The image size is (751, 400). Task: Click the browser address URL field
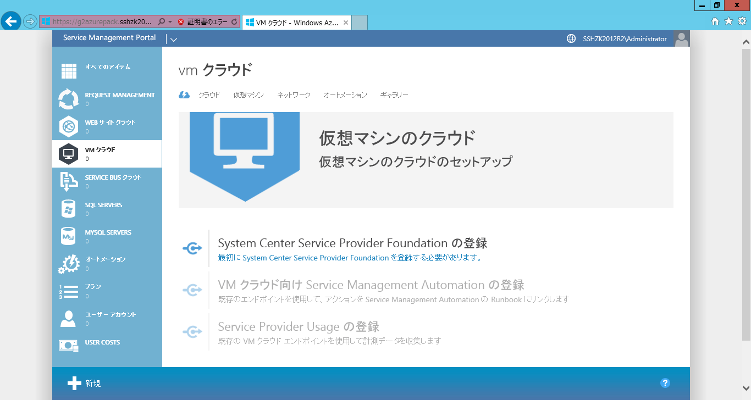(102, 22)
